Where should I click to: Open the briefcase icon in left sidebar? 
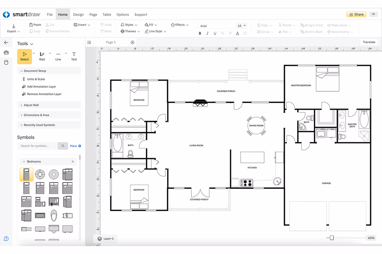tap(6, 52)
